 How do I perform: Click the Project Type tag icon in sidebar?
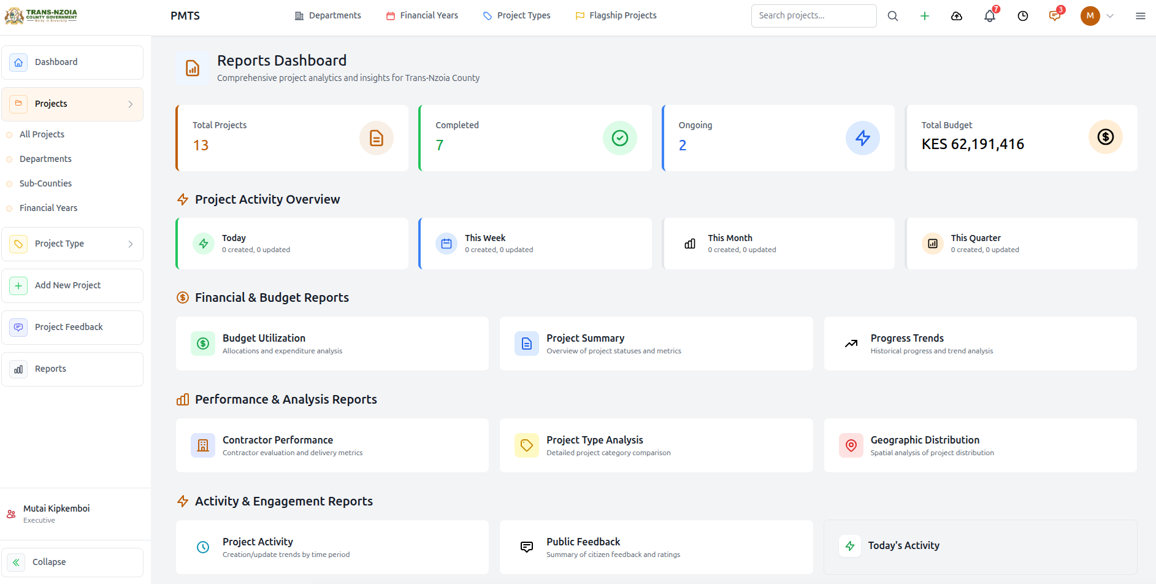coord(18,244)
